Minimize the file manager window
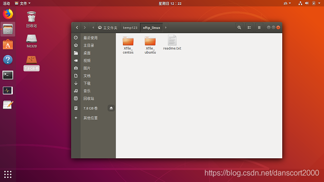The image size is (324, 182). (x=268, y=27)
